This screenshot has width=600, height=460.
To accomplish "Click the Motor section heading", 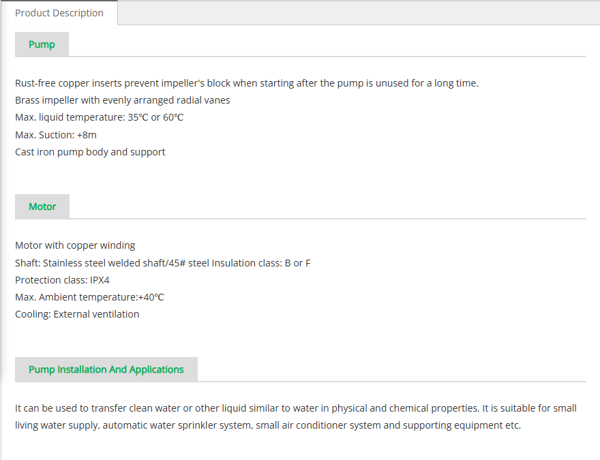I will tap(42, 206).
